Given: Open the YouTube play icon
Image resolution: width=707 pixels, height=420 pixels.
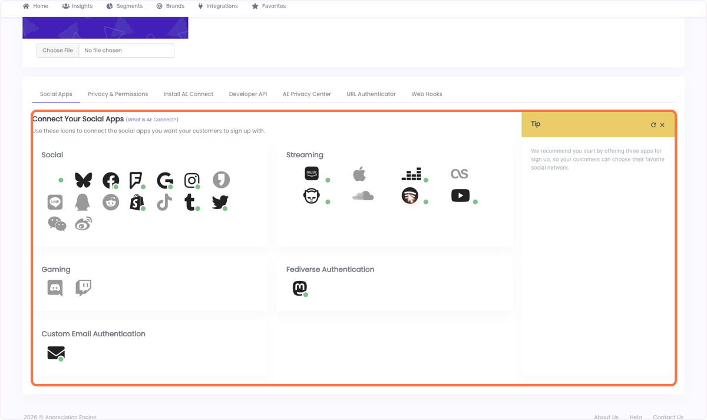Looking at the screenshot, I should tap(461, 196).
